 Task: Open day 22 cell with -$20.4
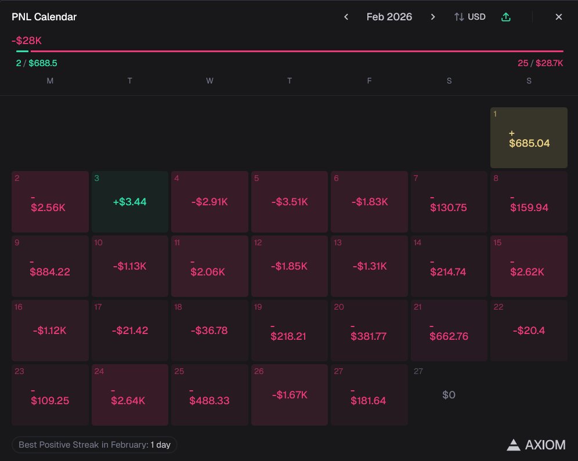click(x=529, y=331)
